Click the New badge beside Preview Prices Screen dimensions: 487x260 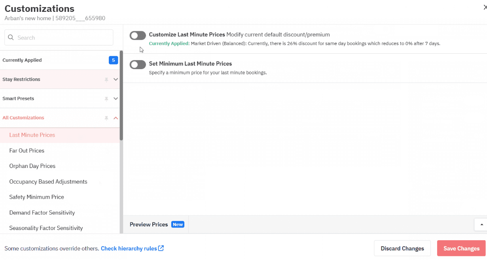(178, 224)
